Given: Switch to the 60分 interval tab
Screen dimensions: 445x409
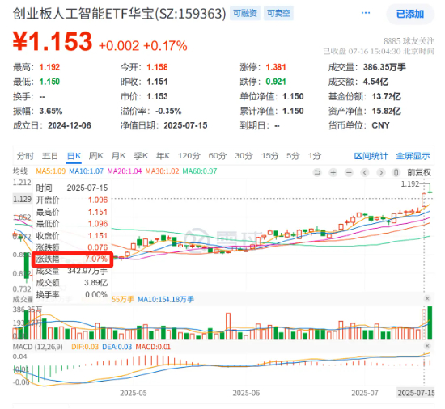Looking at the screenshot, I should (218, 156).
